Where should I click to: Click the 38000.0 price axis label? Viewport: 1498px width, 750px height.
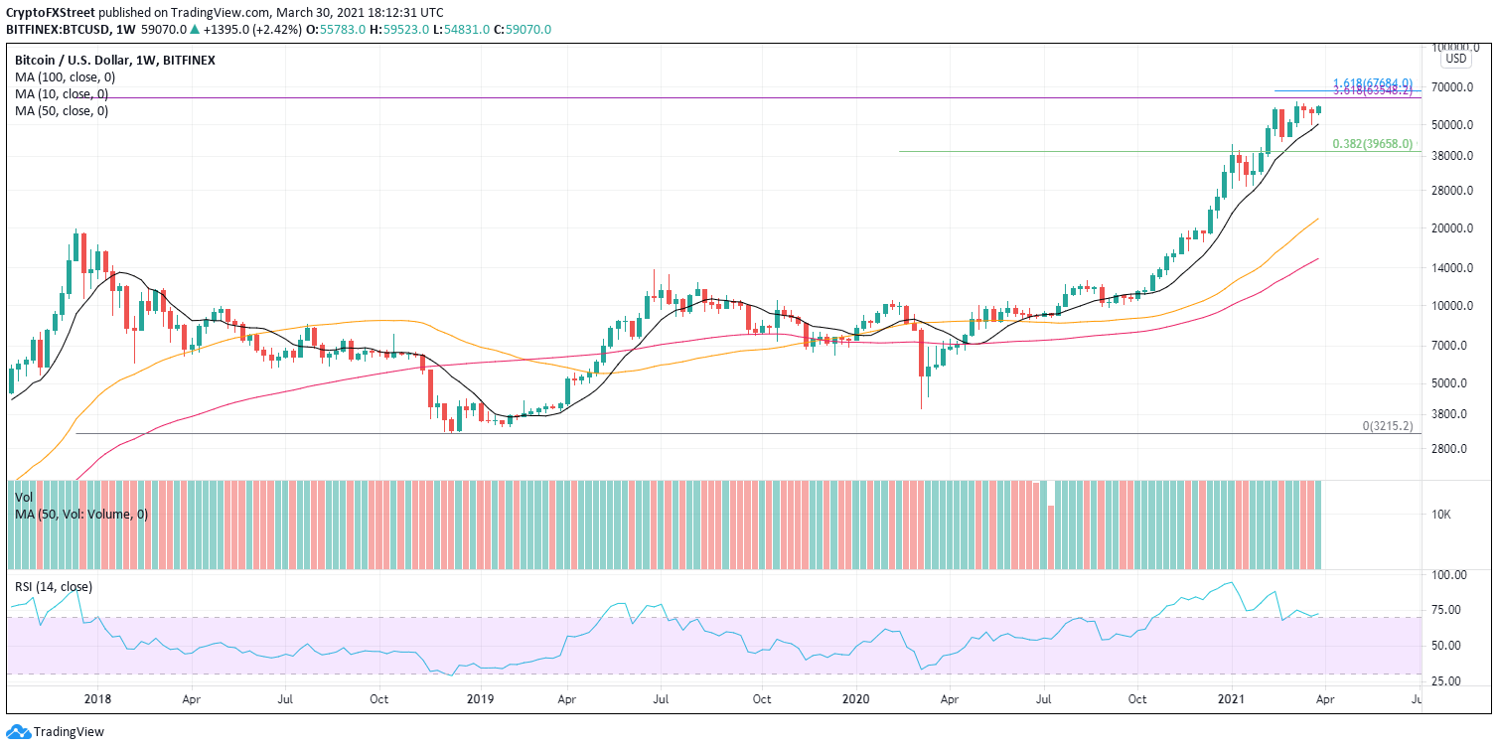pos(1451,156)
